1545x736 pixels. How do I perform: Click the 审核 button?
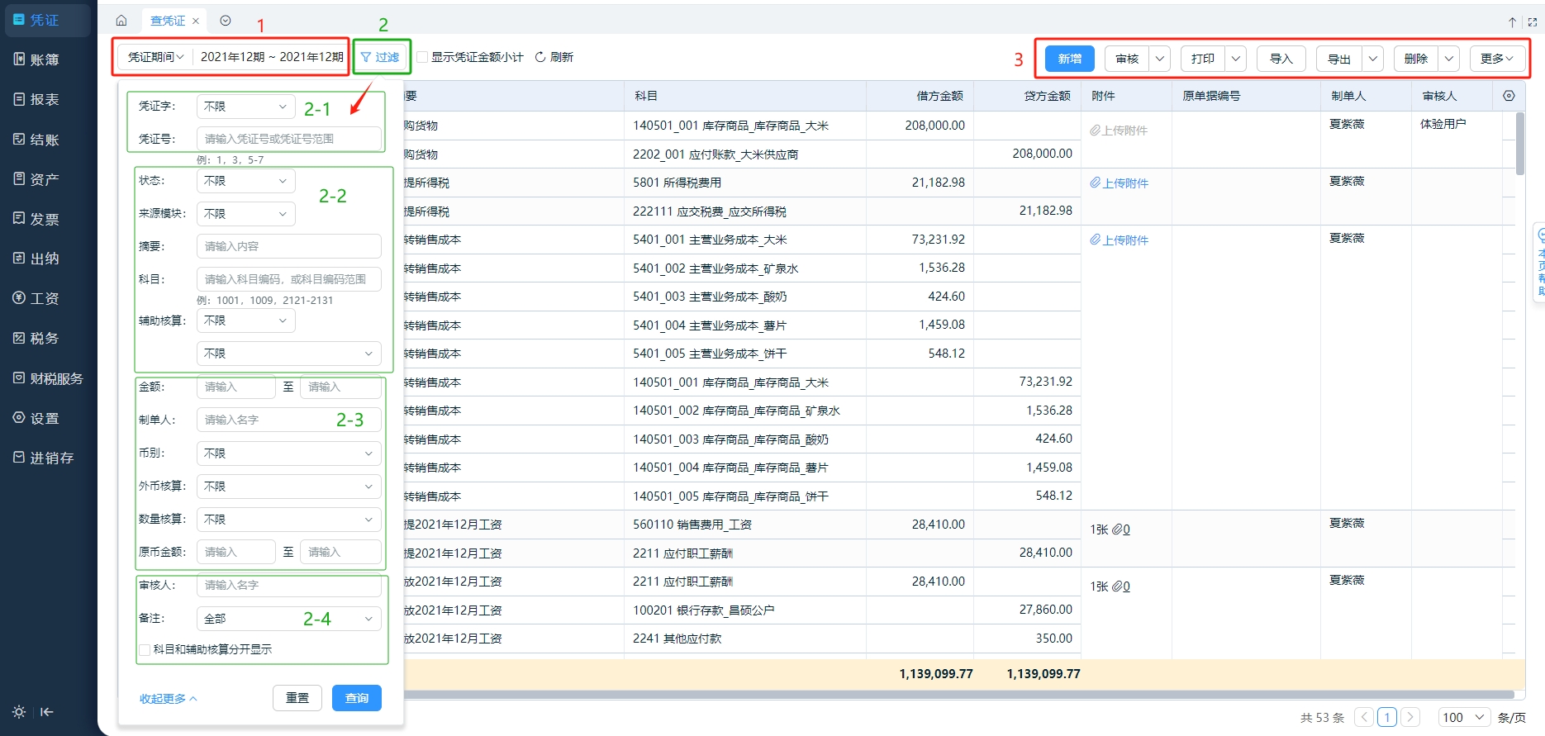coord(1127,59)
